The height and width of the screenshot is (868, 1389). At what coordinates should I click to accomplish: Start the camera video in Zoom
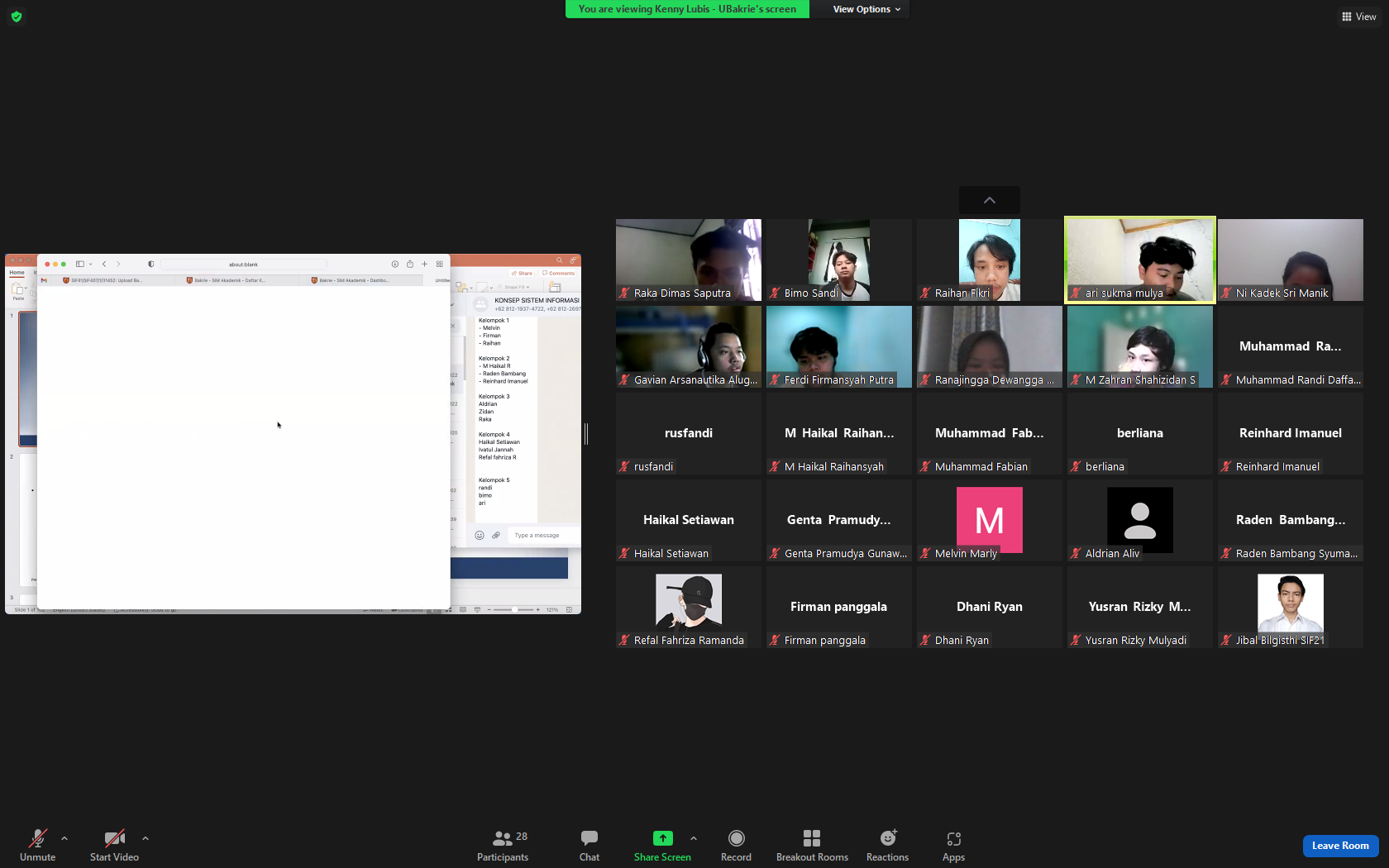114,845
